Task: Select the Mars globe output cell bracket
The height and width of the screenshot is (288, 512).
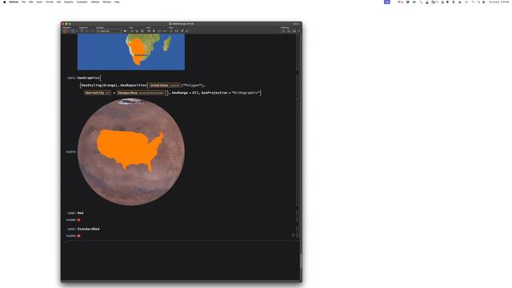Action: 297,152
